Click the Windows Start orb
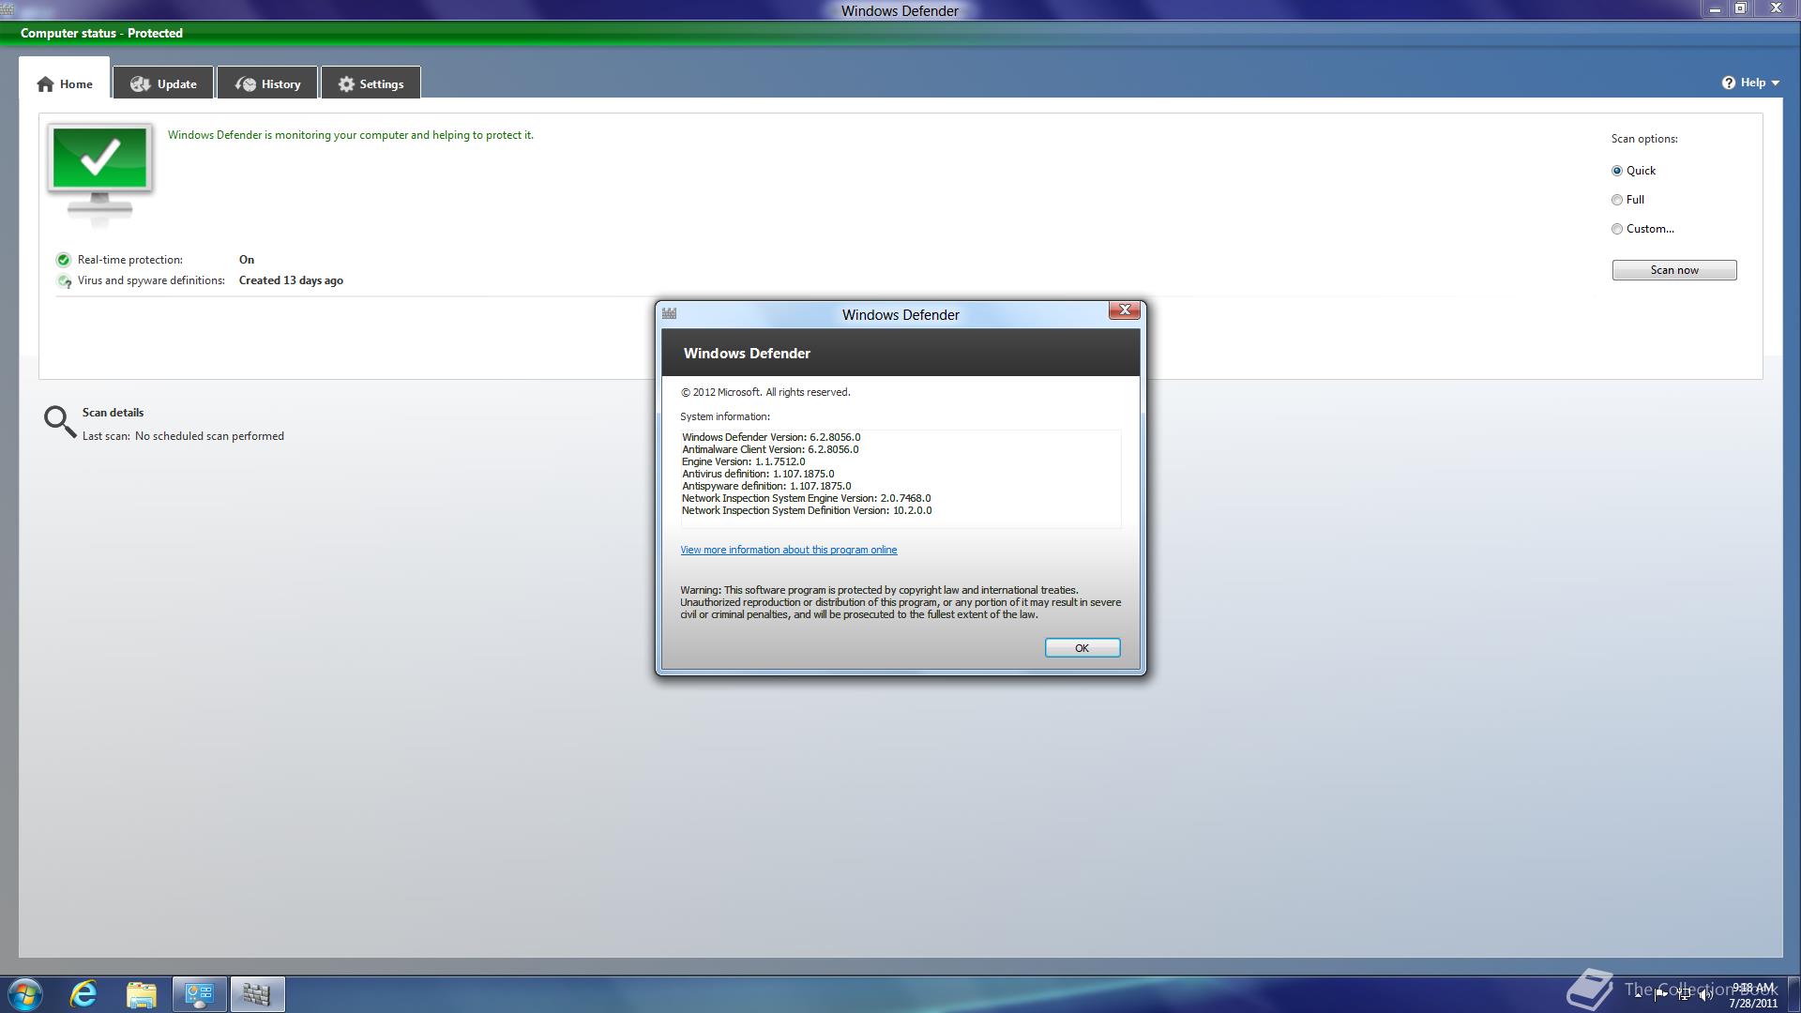The image size is (1801, 1013). (x=25, y=993)
